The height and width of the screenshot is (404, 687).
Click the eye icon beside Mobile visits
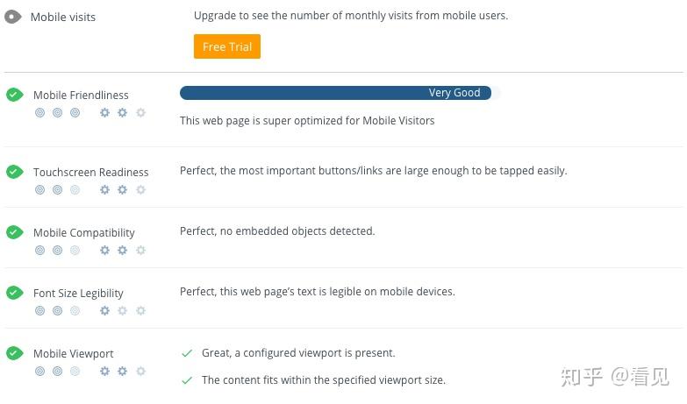pos(12,17)
